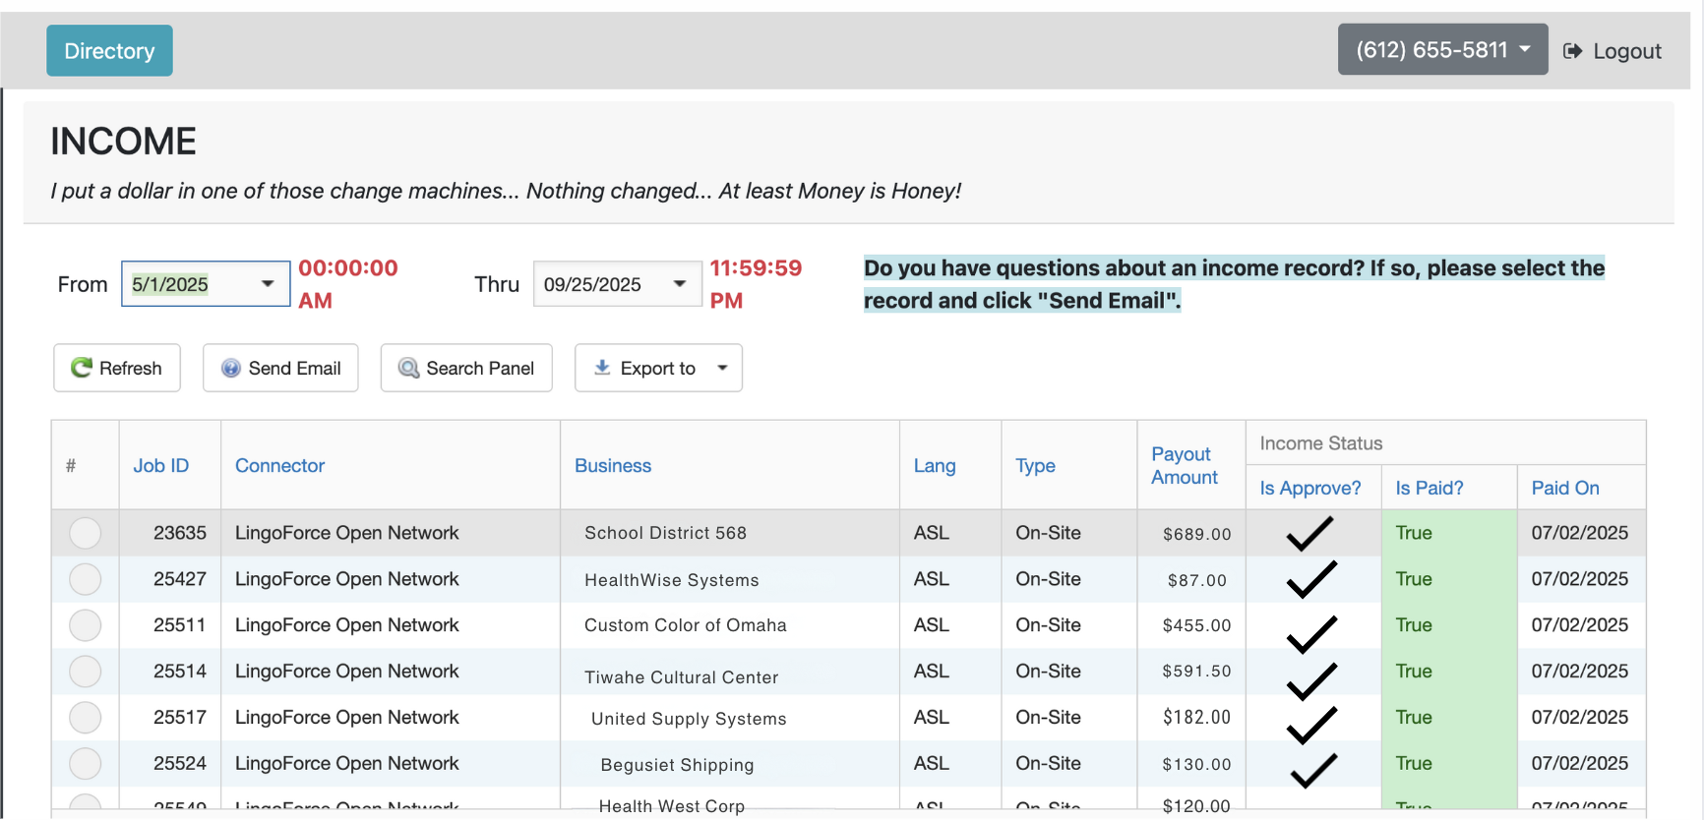This screenshot has width=1704, height=820.
Task: Click the approval checkmark for job 25524
Action: click(1312, 770)
